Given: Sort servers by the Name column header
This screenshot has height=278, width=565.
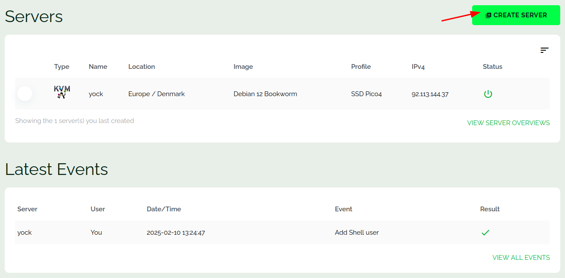Looking at the screenshot, I should (98, 67).
